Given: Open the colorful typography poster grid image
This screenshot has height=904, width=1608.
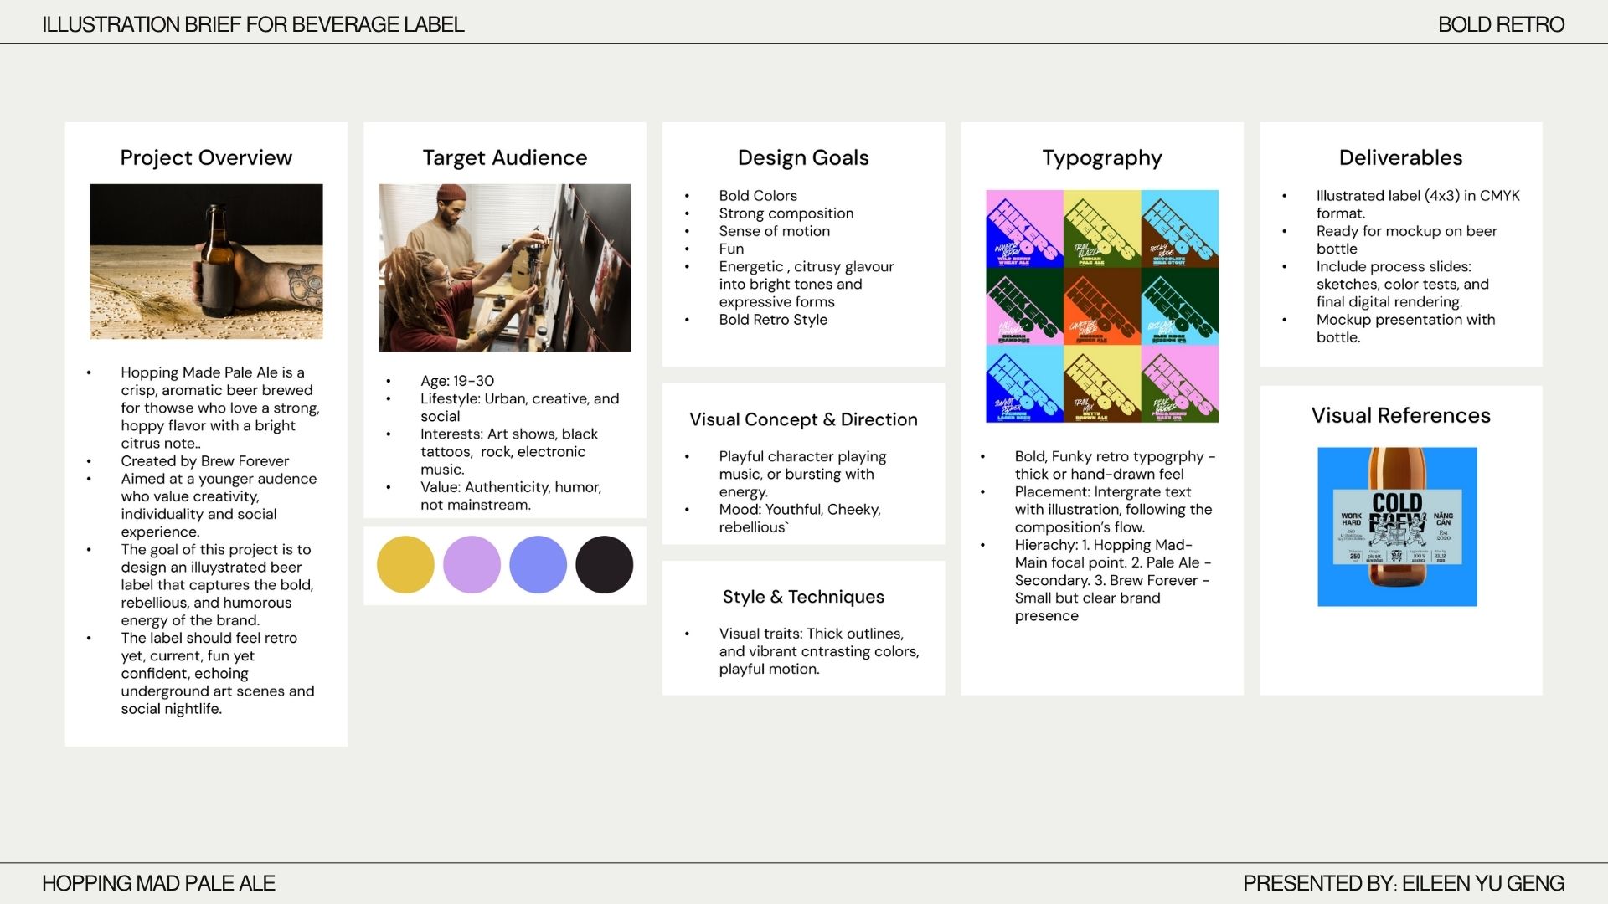Looking at the screenshot, I should click(1102, 306).
